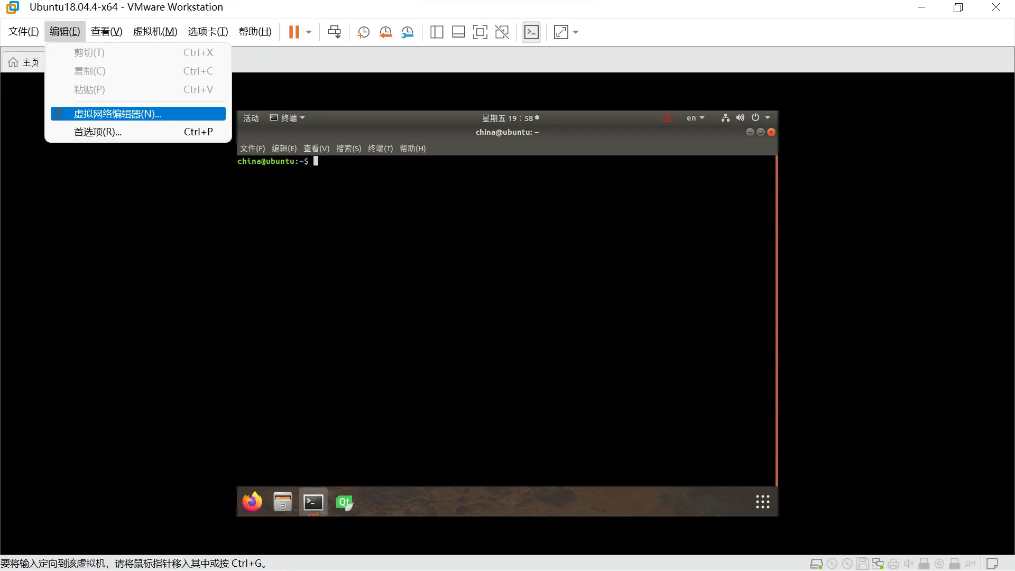Open the 终端 application menu in top bar
This screenshot has width=1015, height=571.
(287, 118)
